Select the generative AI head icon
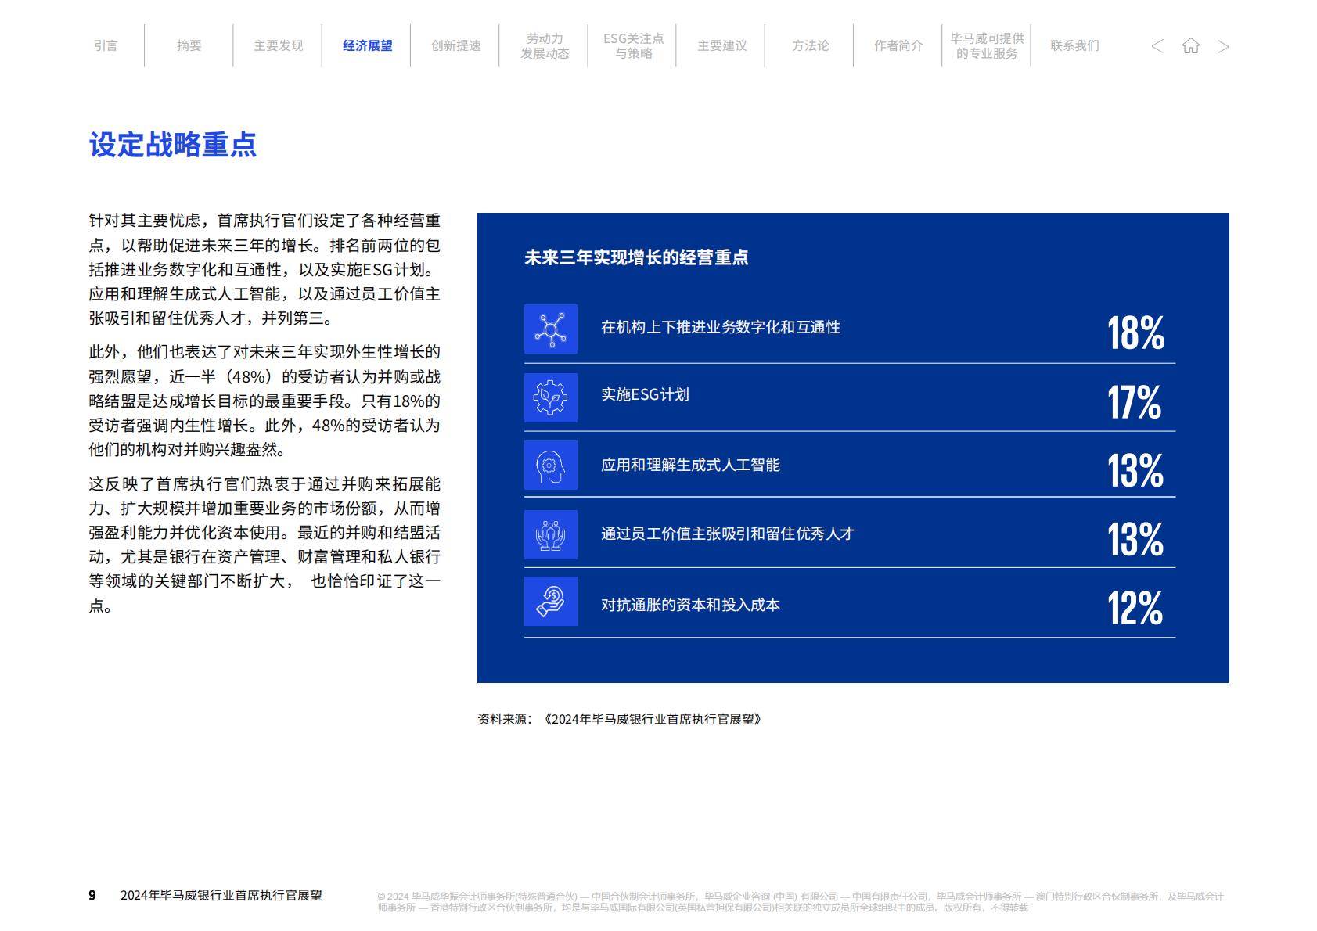Viewport: 1317px width, 931px height. (551, 465)
